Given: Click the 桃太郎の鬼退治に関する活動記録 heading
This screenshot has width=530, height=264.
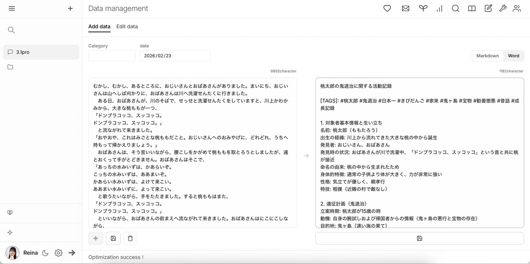Looking at the screenshot, I should click(x=356, y=86).
